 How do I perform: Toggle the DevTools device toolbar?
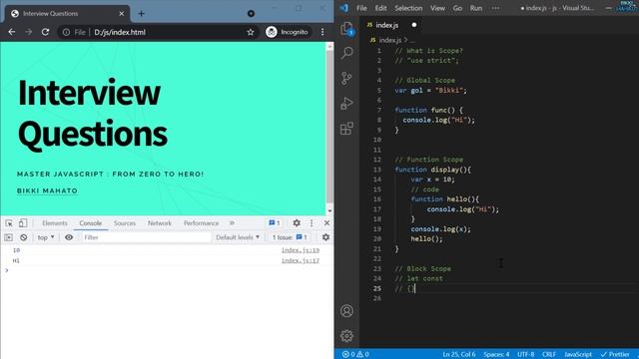[x=23, y=223]
